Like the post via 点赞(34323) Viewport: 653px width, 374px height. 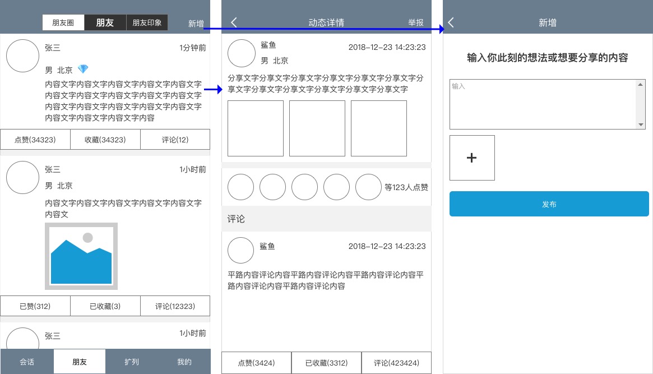point(35,140)
